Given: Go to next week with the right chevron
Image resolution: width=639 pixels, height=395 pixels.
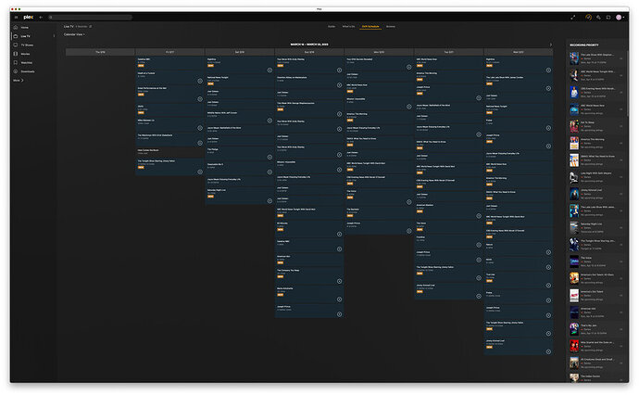Looking at the screenshot, I should point(551,45).
